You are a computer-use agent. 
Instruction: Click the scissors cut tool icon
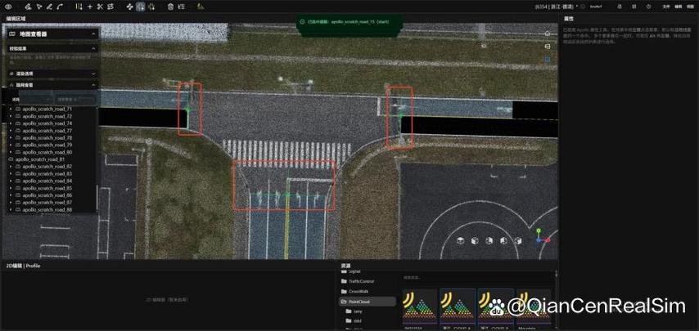tap(100, 7)
